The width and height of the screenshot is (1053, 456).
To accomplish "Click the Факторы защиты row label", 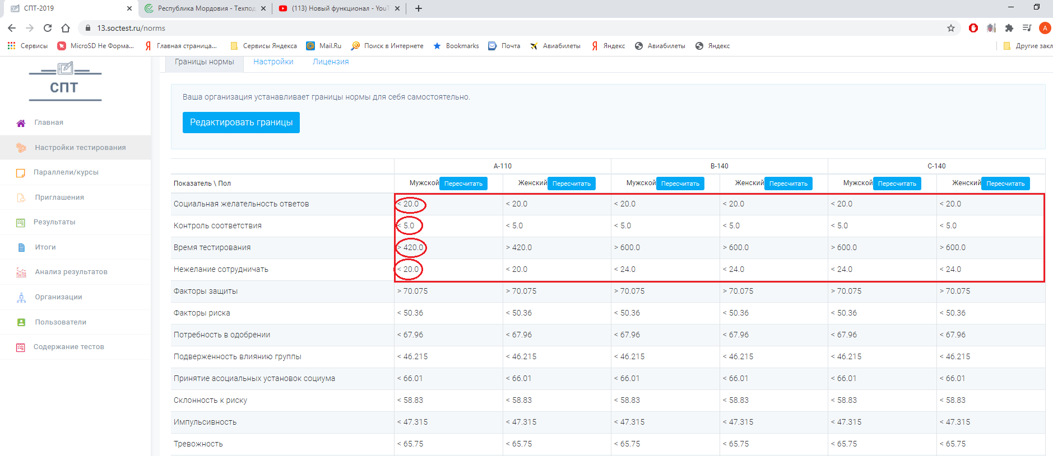I will pos(206,292).
